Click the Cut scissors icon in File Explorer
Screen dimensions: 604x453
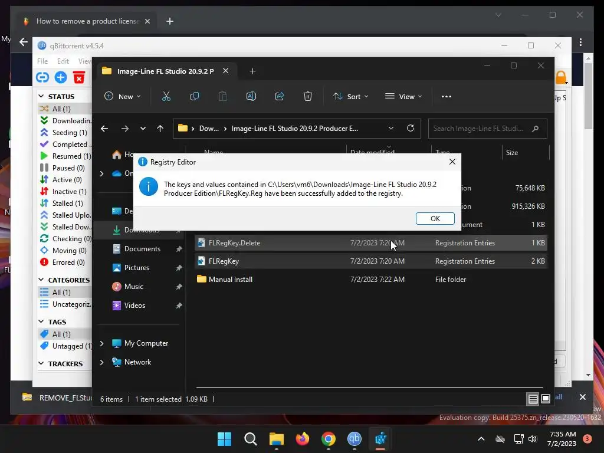coord(166,96)
